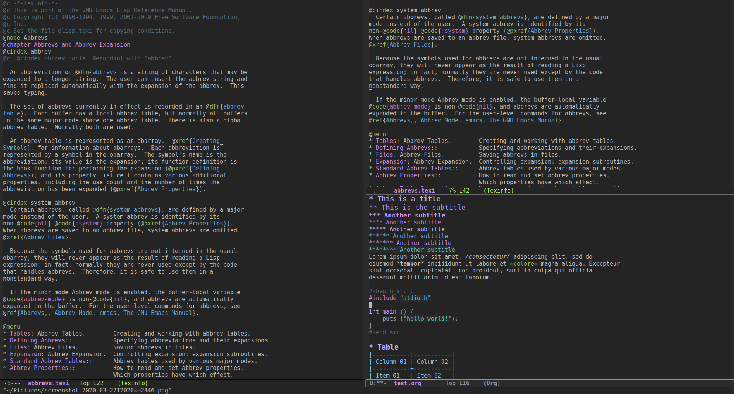This screenshot has width=734, height=394.
Task: Click the '=dolore=' verbatim word
Action: pyautogui.click(x=524, y=263)
